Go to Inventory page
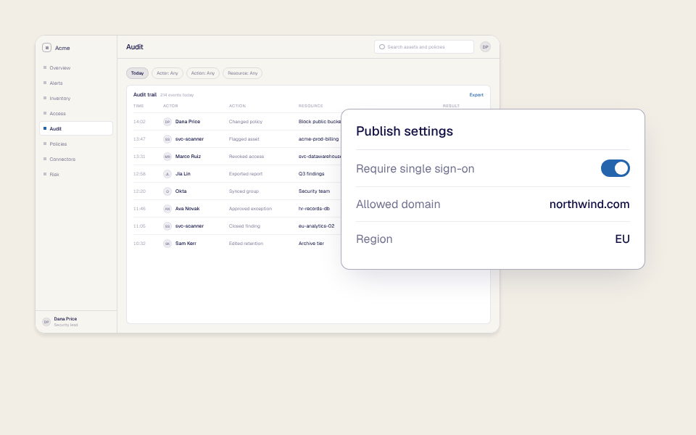This screenshot has height=435, width=696. pos(76,98)
